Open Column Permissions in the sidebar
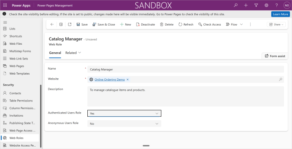 point(20,108)
